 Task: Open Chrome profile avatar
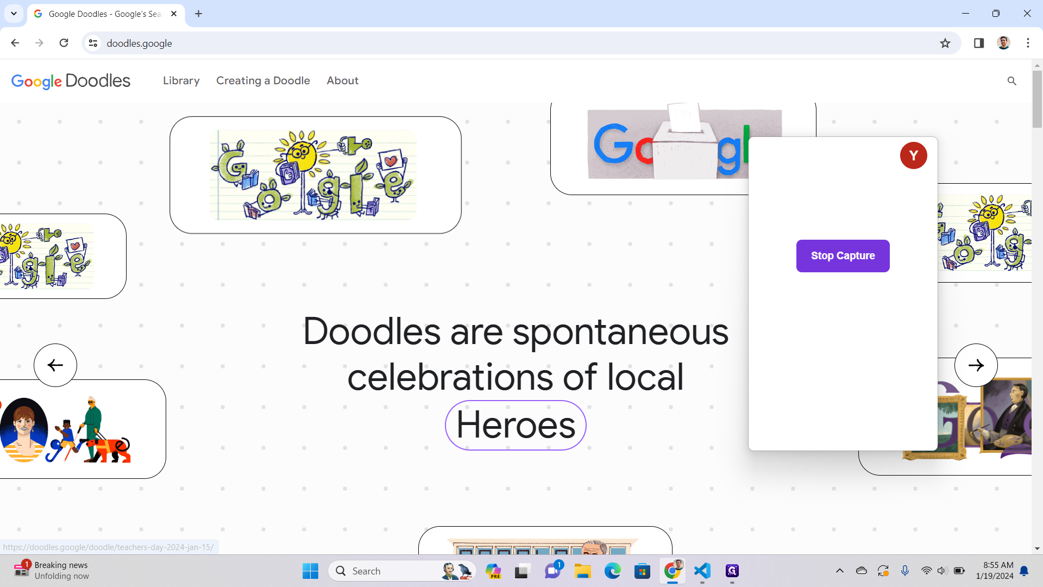coord(1003,43)
